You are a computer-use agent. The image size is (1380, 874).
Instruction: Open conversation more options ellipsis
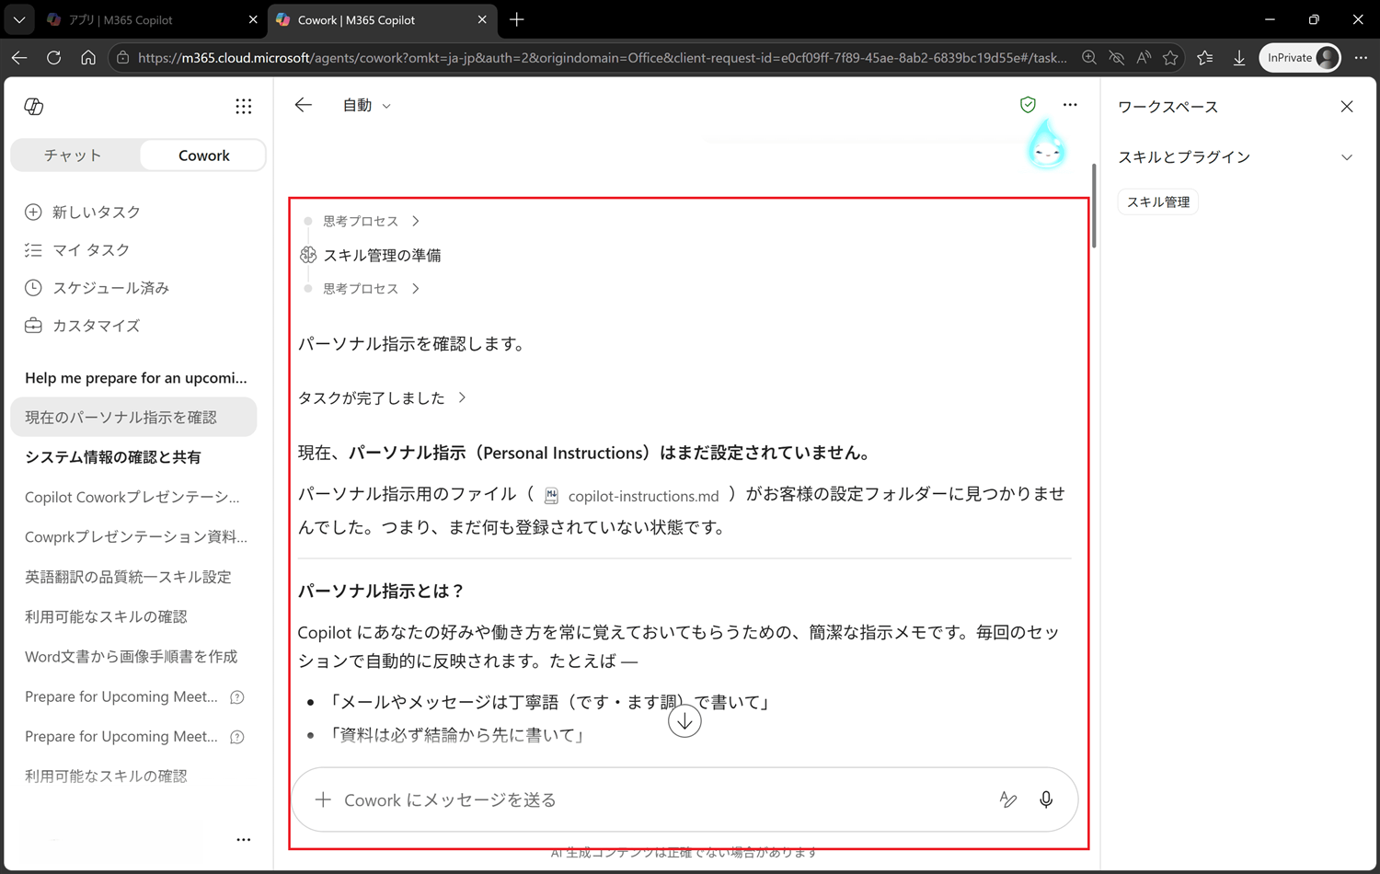tap(1070, 105)
